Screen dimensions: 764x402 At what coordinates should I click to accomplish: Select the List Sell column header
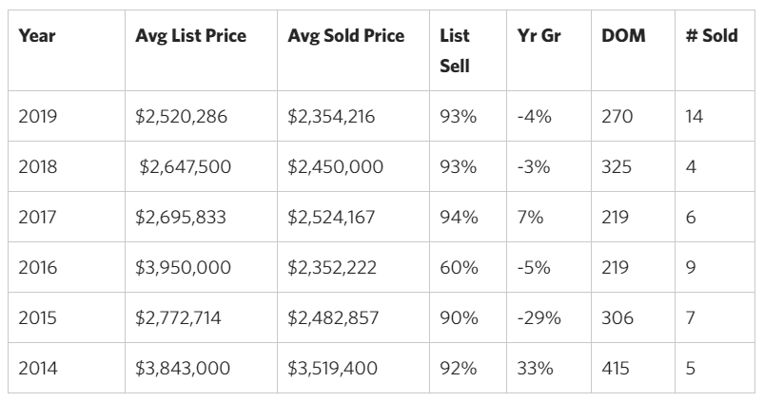[455, 51]
